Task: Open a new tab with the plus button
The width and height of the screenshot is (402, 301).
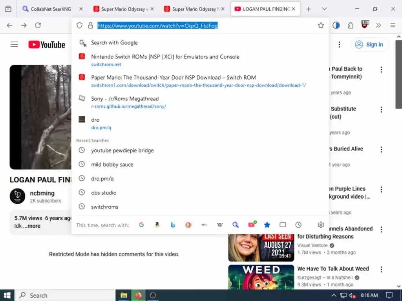Action: click(309, 9)
